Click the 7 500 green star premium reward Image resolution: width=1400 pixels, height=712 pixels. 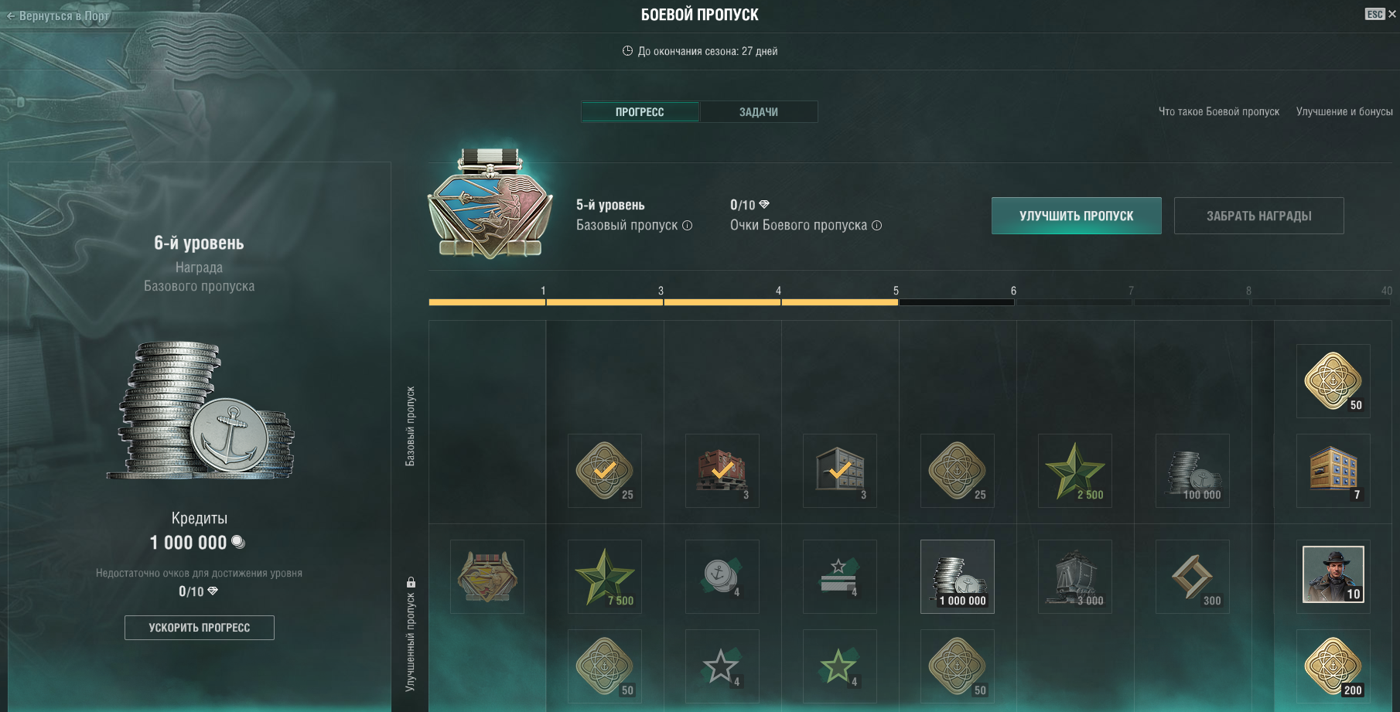(x=605, y=577)
